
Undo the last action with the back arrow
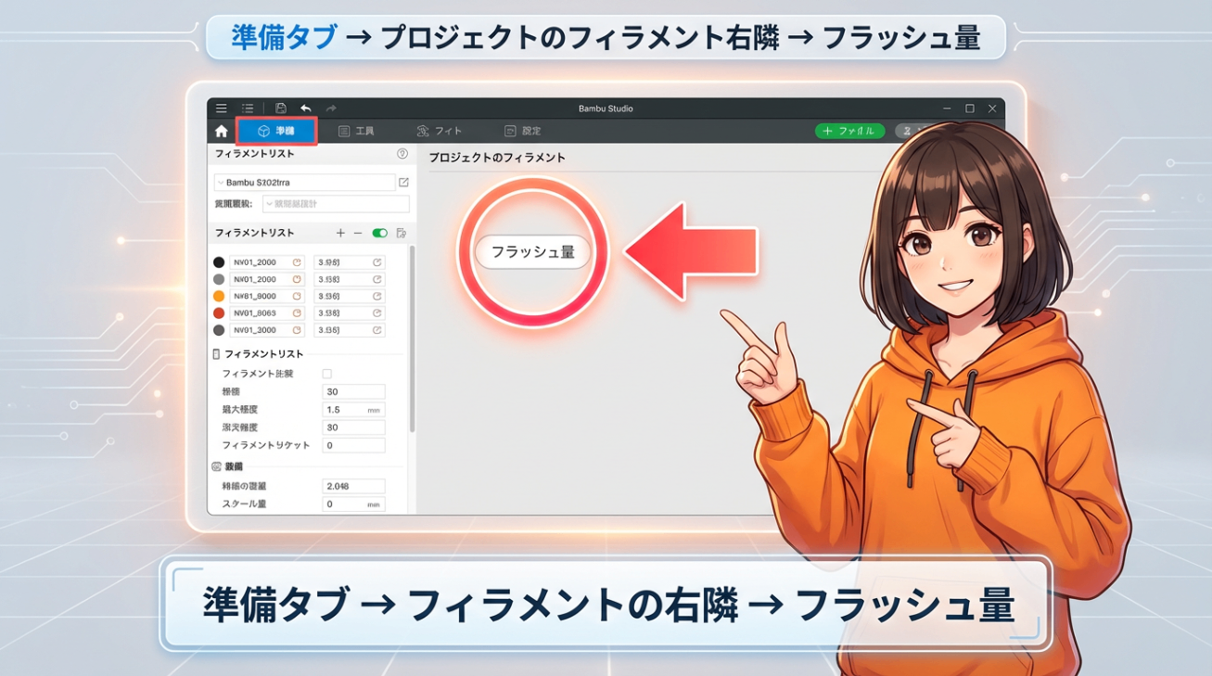[306, 108]
